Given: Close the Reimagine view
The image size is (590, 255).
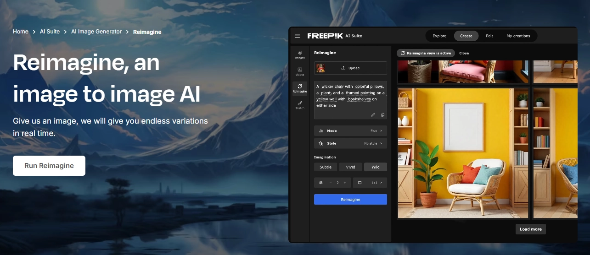Looking at the screenshot, I should pyautogui.click(x=464, y=53).
